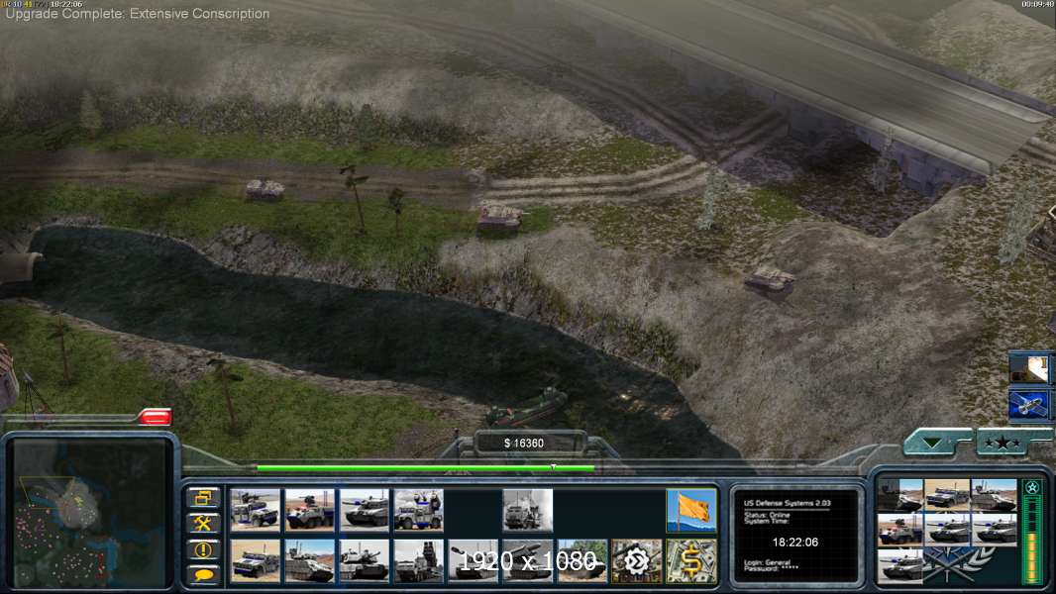Click the star rank badge above the experience meter
1056x594 pixels.
pos(1031,487)
